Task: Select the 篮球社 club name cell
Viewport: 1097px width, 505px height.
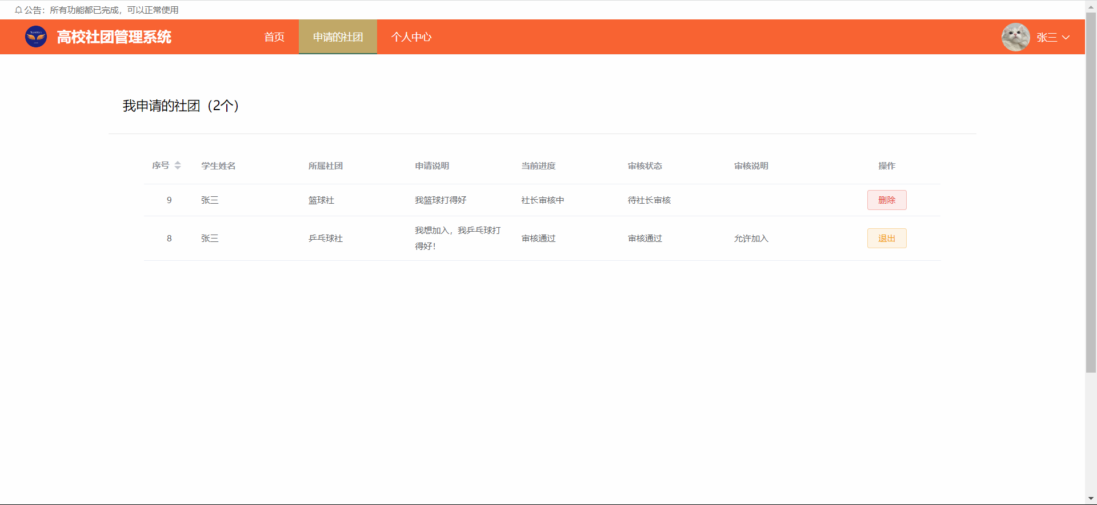Action: click(321, 200)
